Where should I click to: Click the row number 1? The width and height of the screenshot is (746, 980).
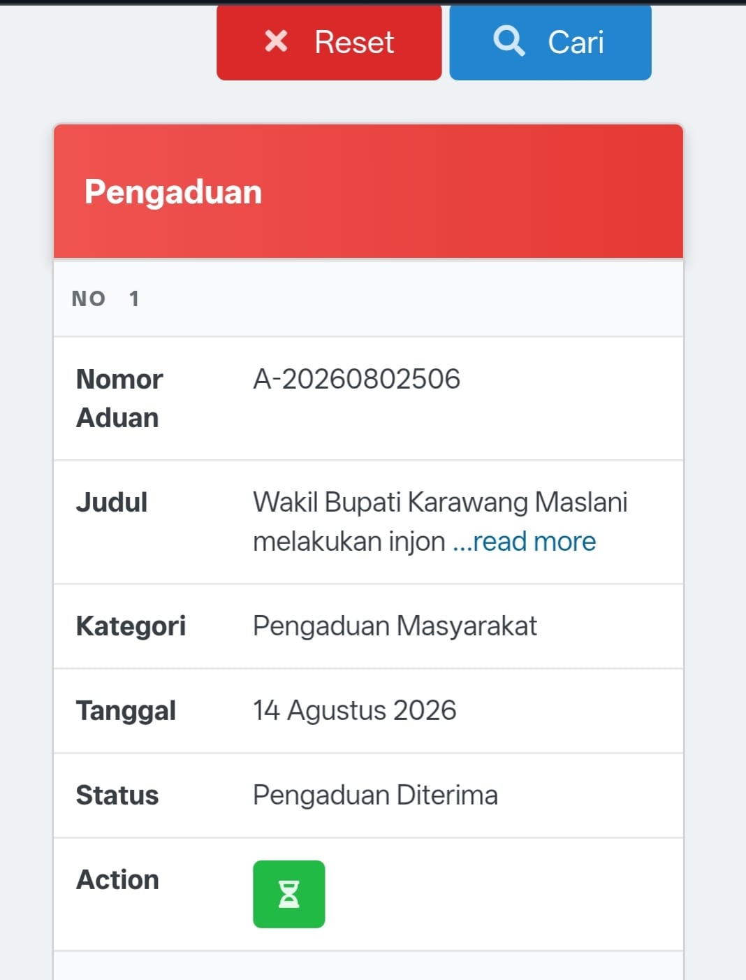pyautogui.click(x=134, y=298)
